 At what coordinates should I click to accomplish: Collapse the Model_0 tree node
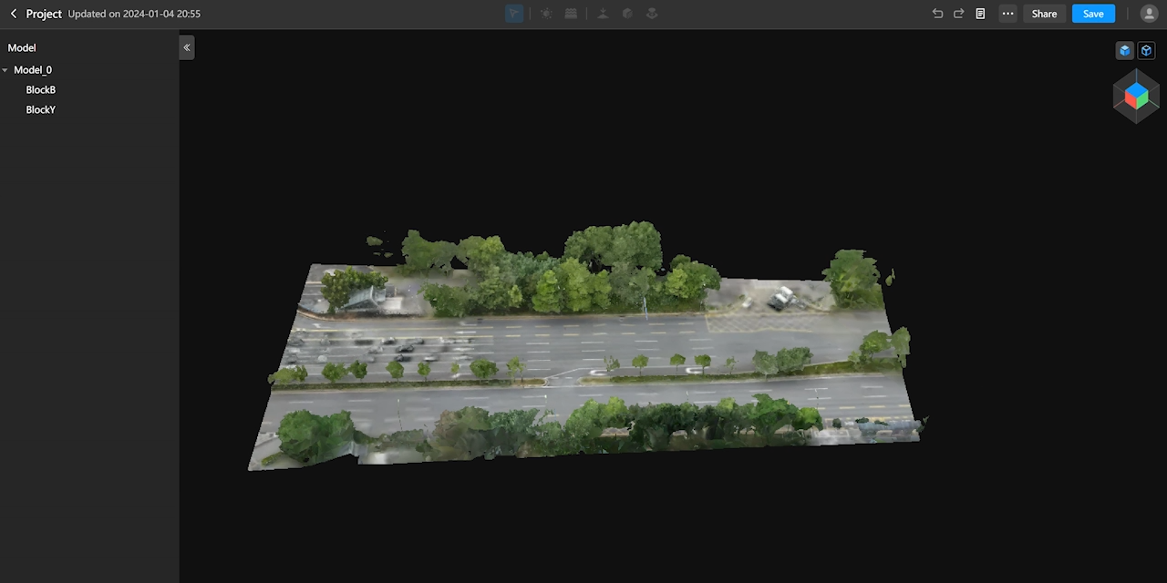pyautogui.click(x=5, y=70)
